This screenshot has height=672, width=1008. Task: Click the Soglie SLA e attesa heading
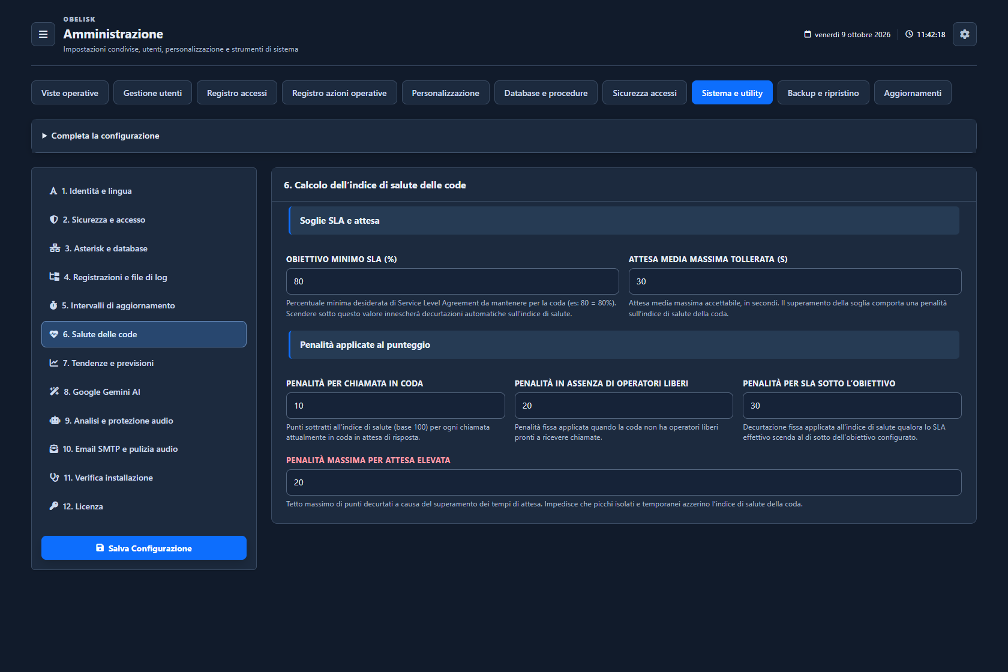pos(340,221)
